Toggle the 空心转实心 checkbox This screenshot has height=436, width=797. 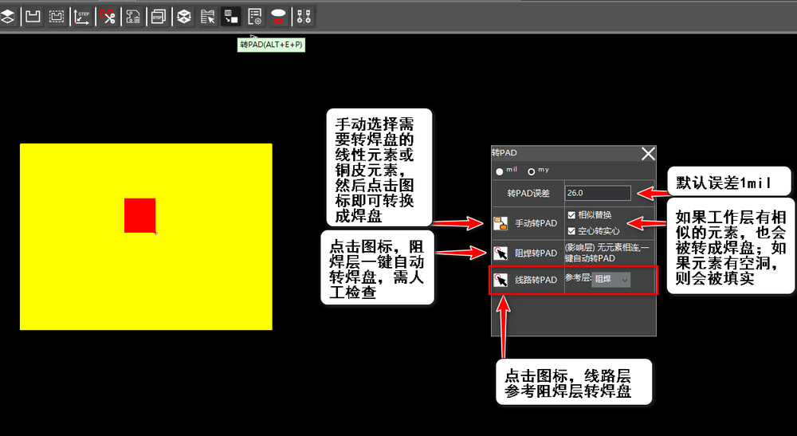click(571, 231)
